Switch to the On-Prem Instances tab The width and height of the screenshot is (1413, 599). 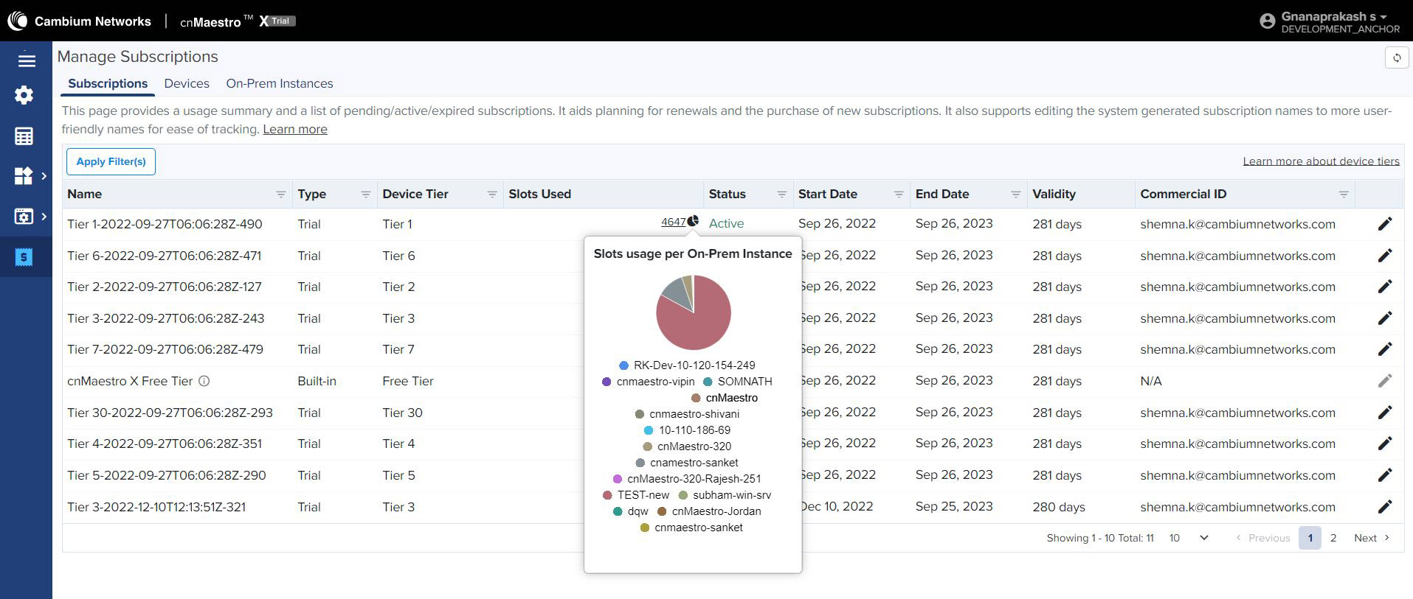280,83
